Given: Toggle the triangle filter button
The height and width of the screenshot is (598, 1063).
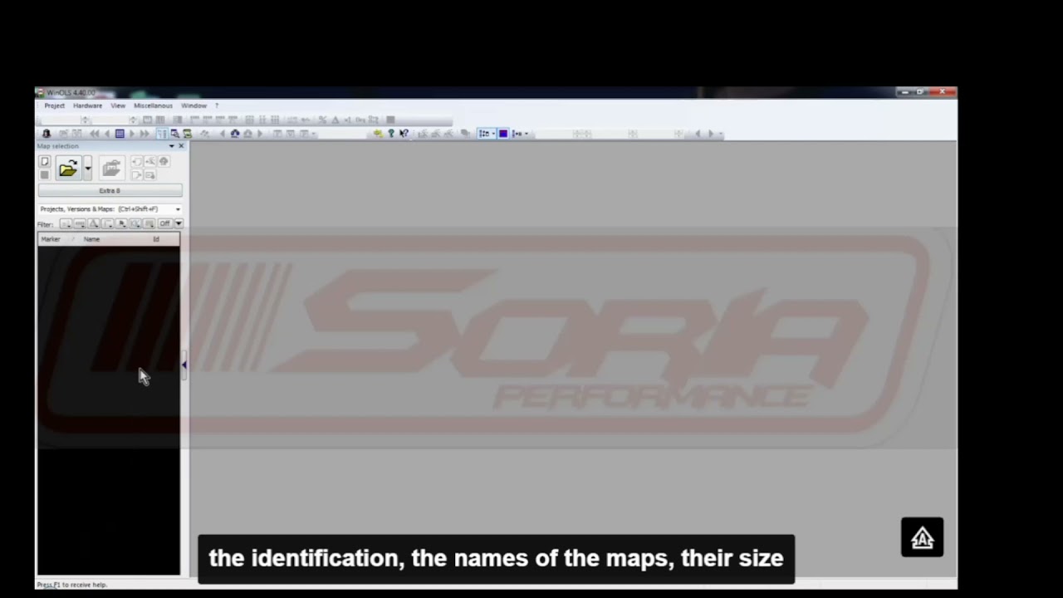Looking at the screenshot, I should click(x=94, y=223).
